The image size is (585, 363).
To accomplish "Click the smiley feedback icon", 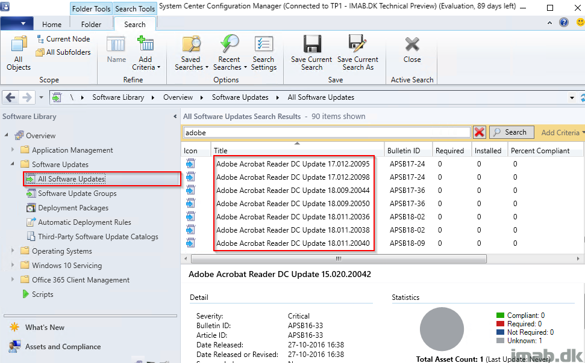I will point(580,22).
